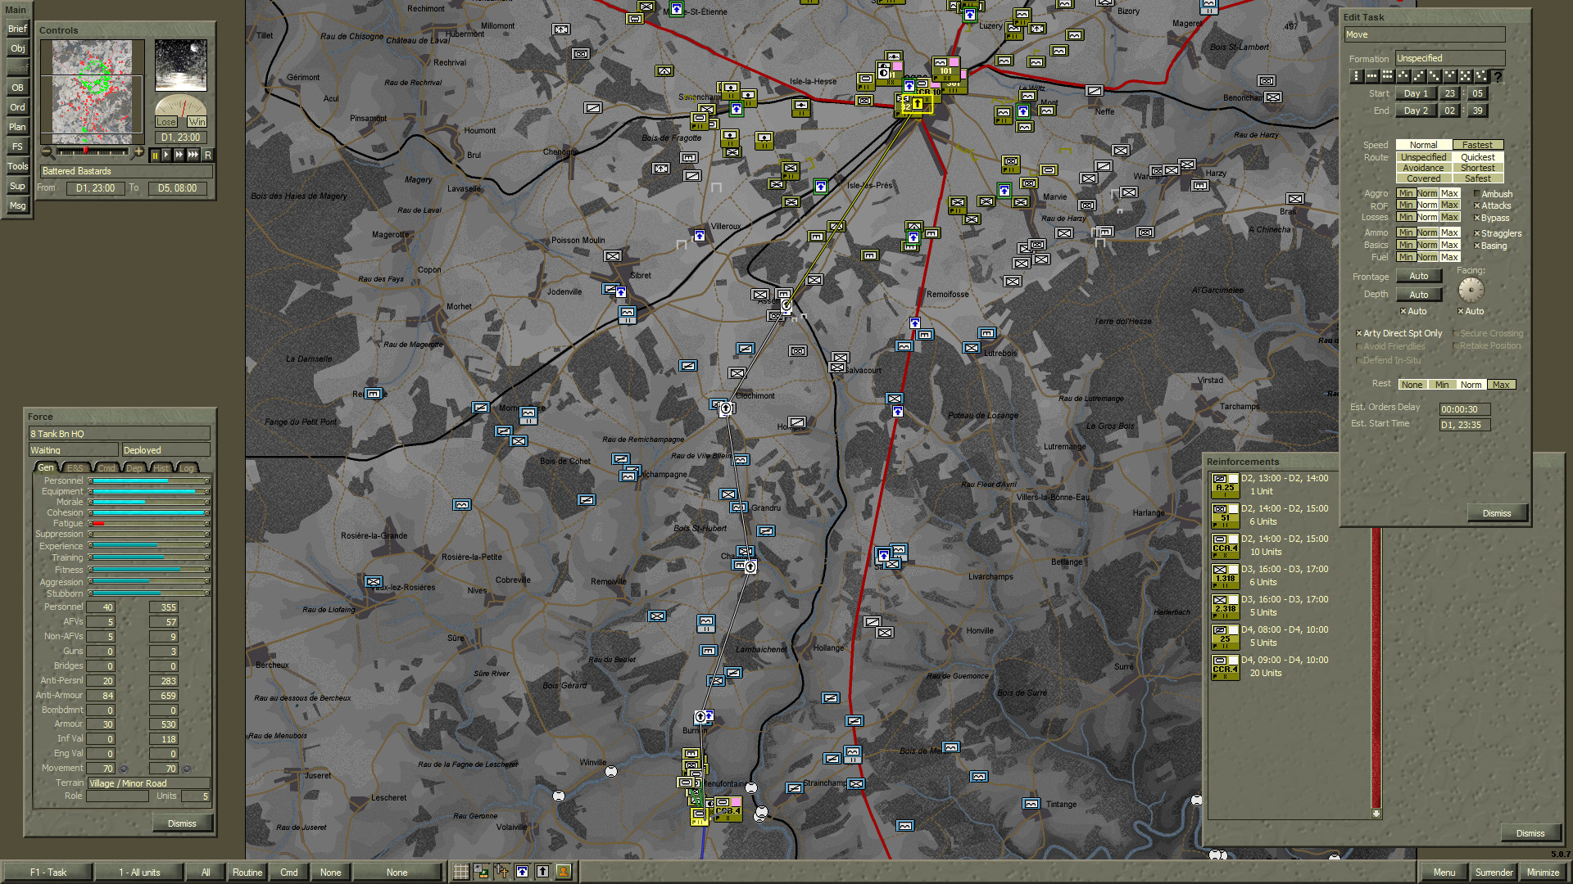
Task: Switch to the E&S tab
Action: [75, 467]
